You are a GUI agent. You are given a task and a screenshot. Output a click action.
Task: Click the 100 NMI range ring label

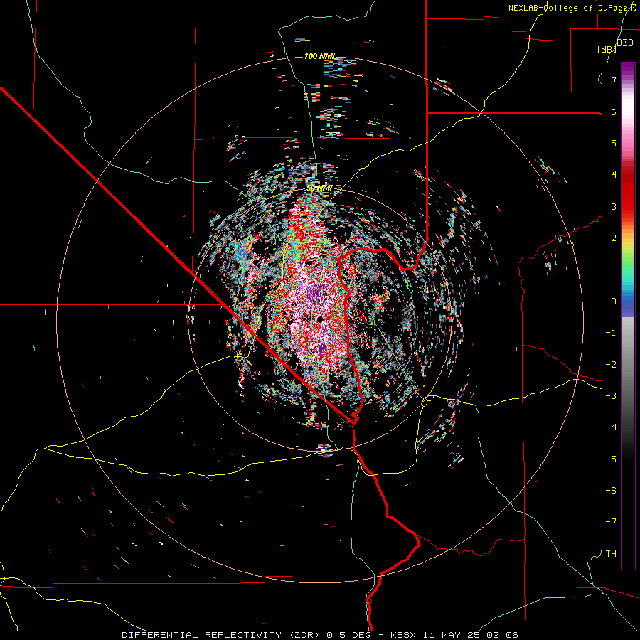(319, 56)
